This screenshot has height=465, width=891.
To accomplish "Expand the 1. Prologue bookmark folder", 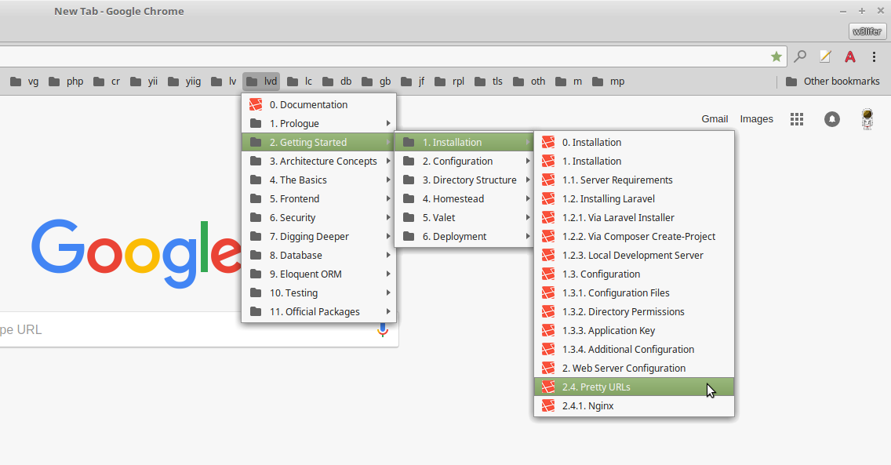I will click(x=318, y=123).
